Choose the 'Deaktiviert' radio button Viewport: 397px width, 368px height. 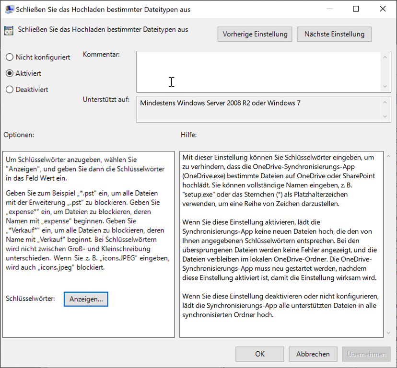tap(10, 90)
